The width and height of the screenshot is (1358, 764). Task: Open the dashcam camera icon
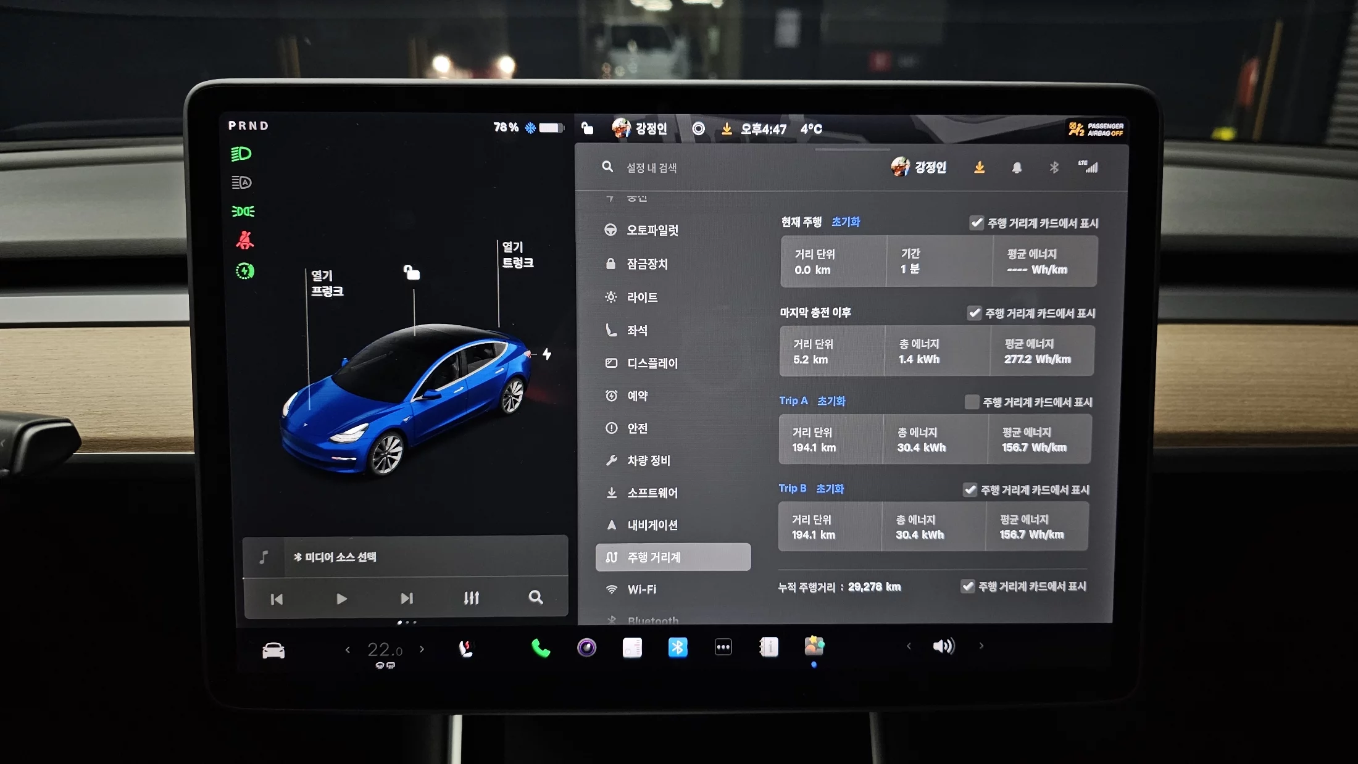(586, 647)
